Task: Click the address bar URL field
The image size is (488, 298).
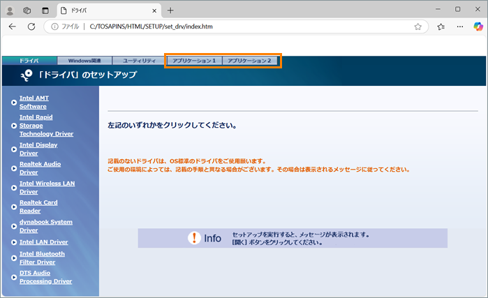Action: [237, 27]
